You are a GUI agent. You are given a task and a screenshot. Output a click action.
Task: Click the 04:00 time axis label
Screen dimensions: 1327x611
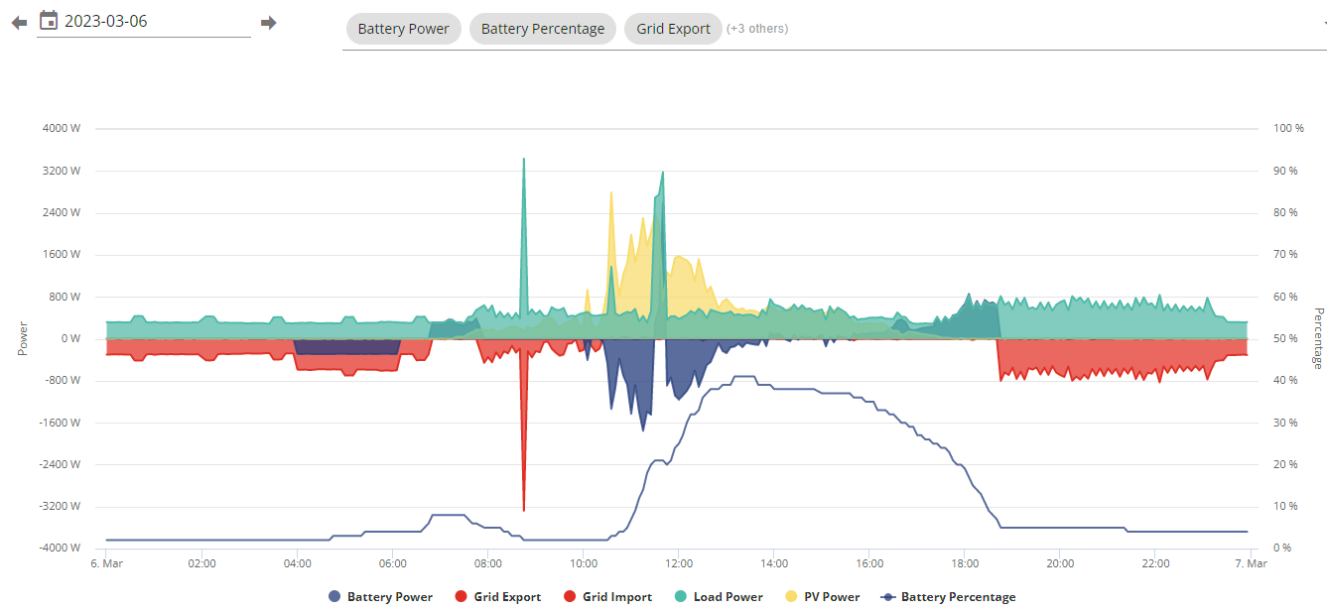(298, 563)
